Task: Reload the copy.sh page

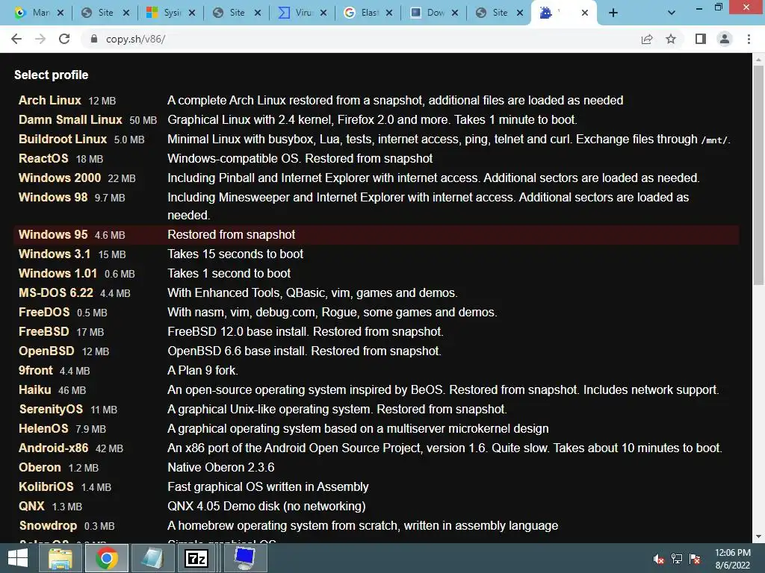Action: coord(64,39)
